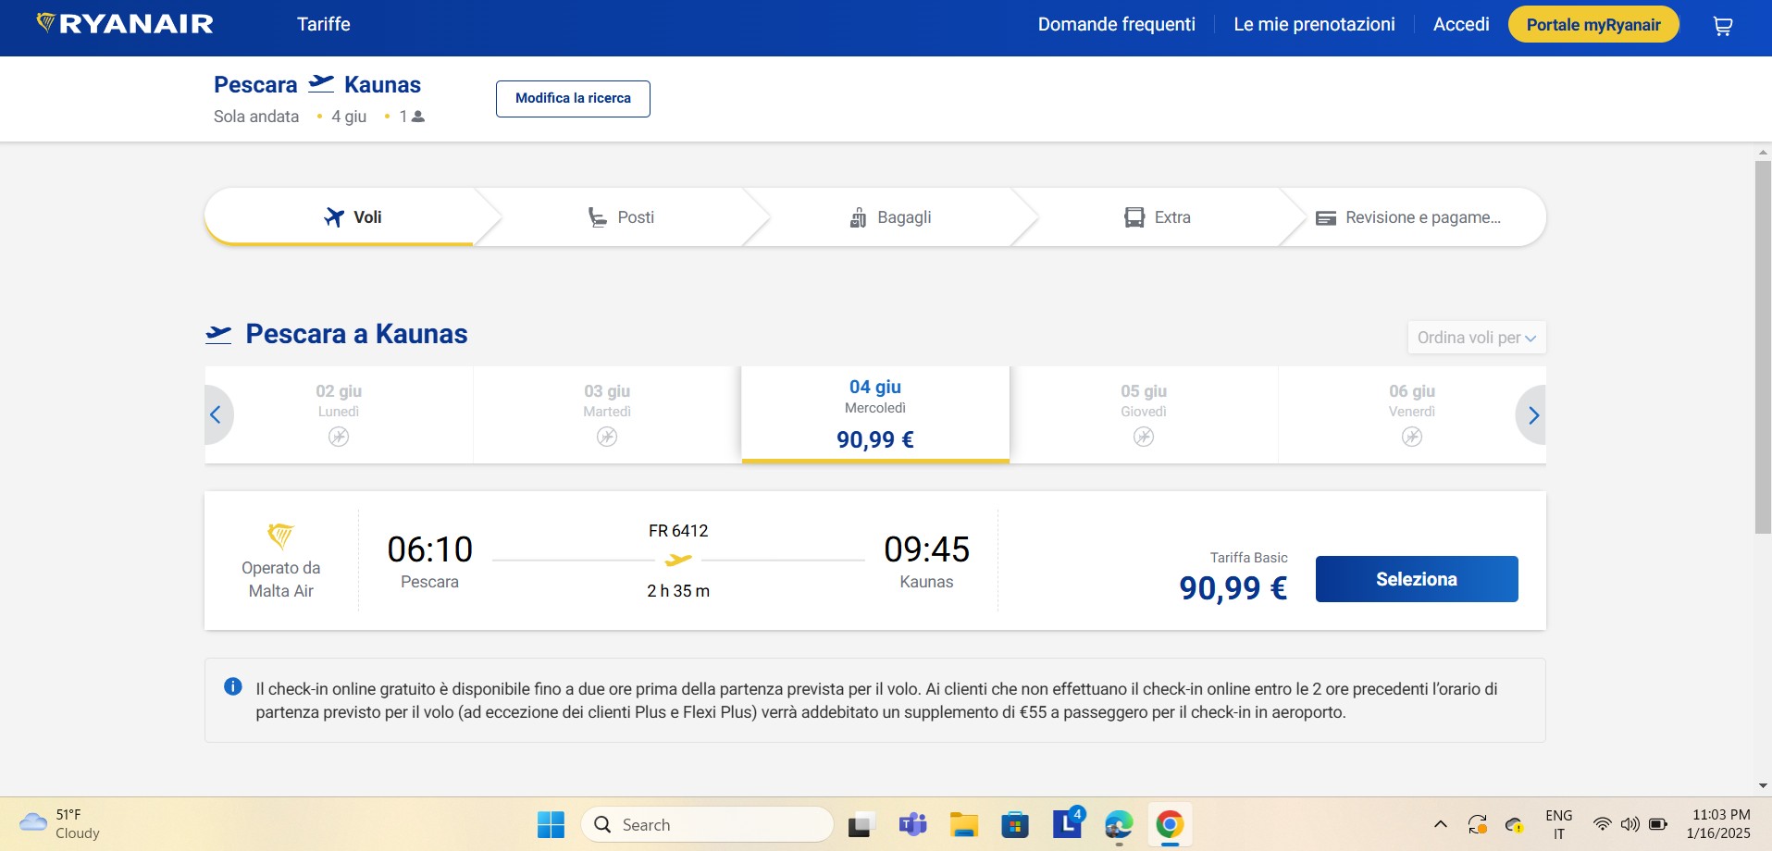Open Microsoft Edge from the taskbar
1772x851 pixels.
coord(1119,824)
